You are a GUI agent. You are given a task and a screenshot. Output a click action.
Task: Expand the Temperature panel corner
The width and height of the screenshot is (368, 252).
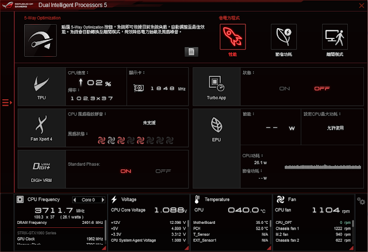[269, 248]
